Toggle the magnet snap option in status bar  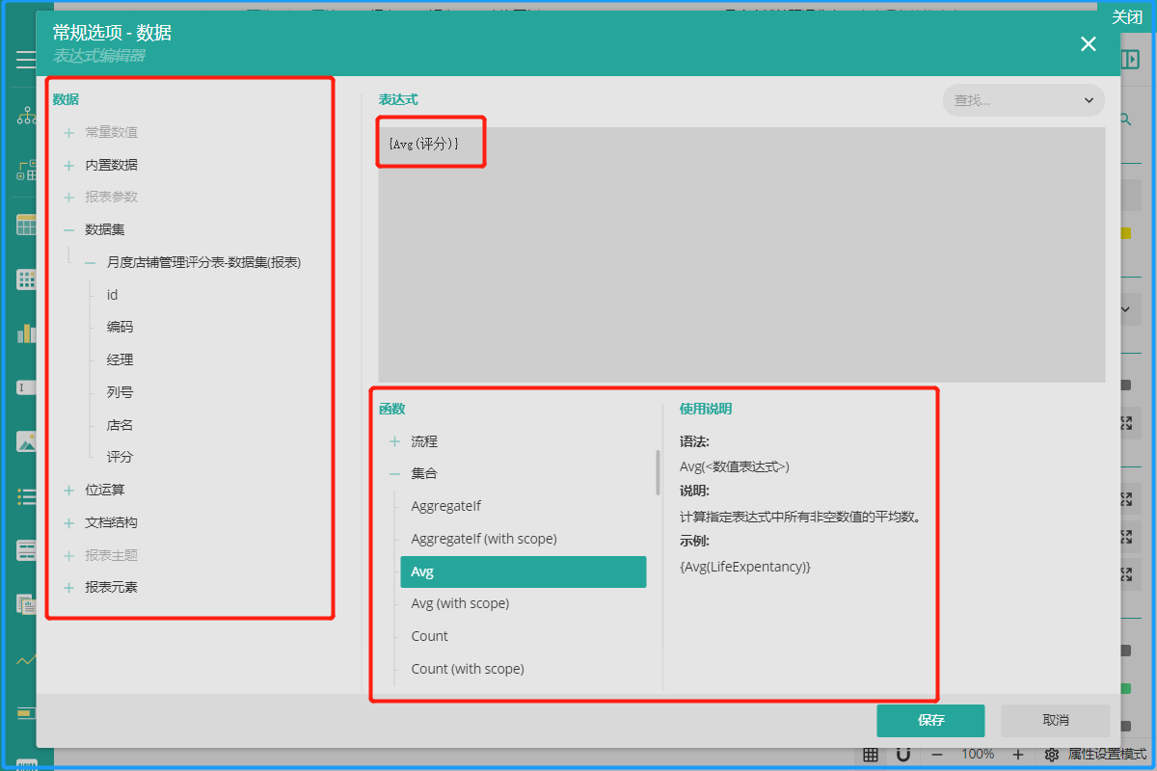(x=902, y=755)
